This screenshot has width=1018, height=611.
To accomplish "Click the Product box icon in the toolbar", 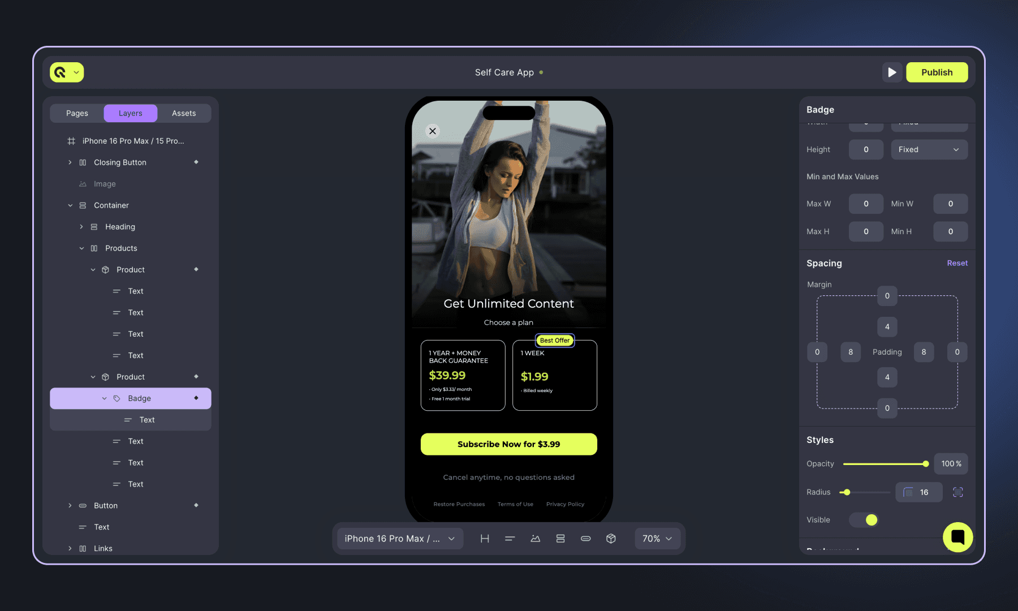I will pos(611,538).
